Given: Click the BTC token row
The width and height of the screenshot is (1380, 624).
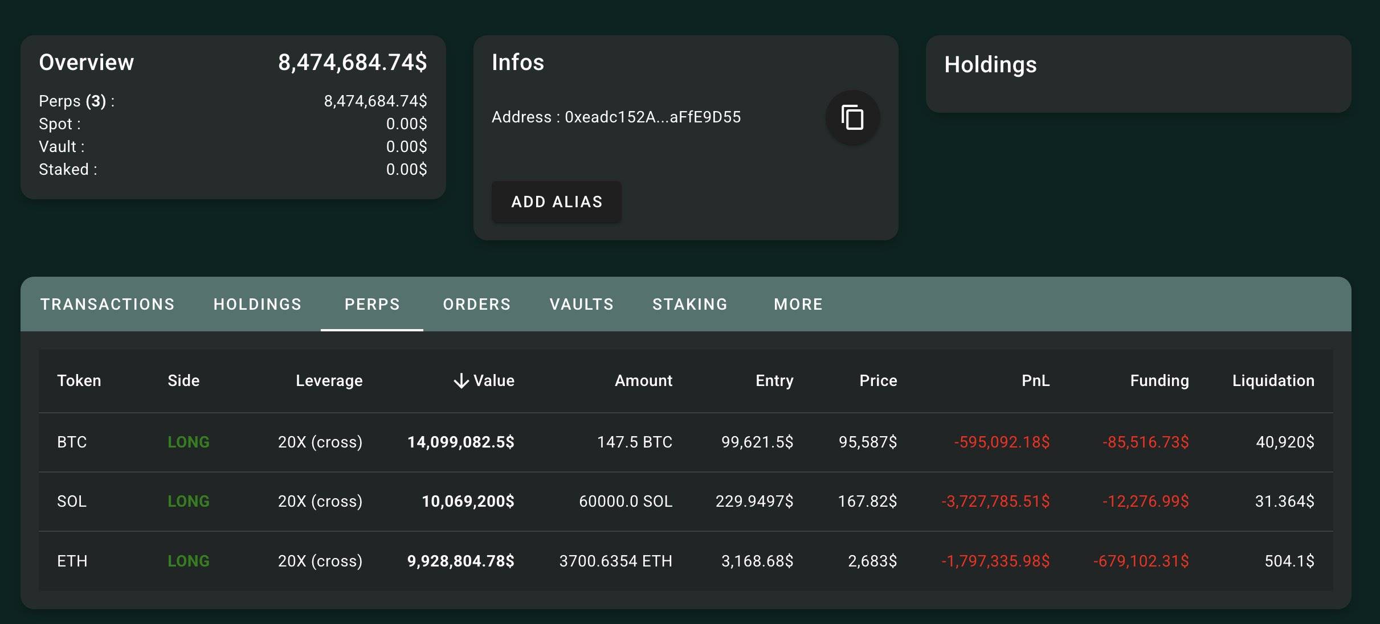Looking at the screenshot, I should point(72,442).
